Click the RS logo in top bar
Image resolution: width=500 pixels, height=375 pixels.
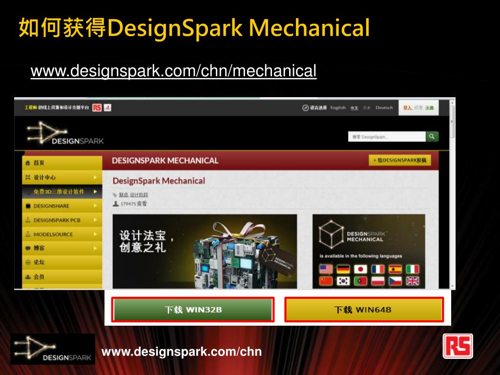pos(97,108)
